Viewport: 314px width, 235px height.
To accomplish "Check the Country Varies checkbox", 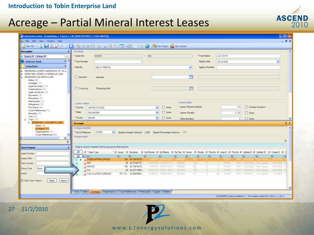I will (163, 107).
